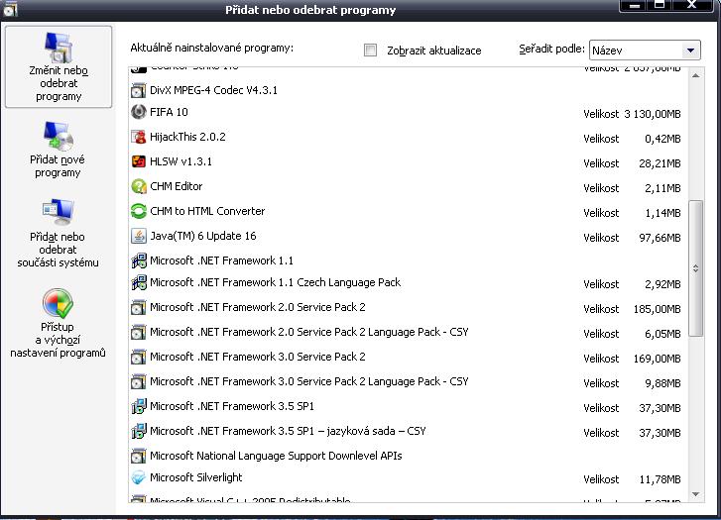721x520 pixels.
Task: Click the .NET 2.0 SP2 Language Pack CSY icon
Action: tap(139, 332)
